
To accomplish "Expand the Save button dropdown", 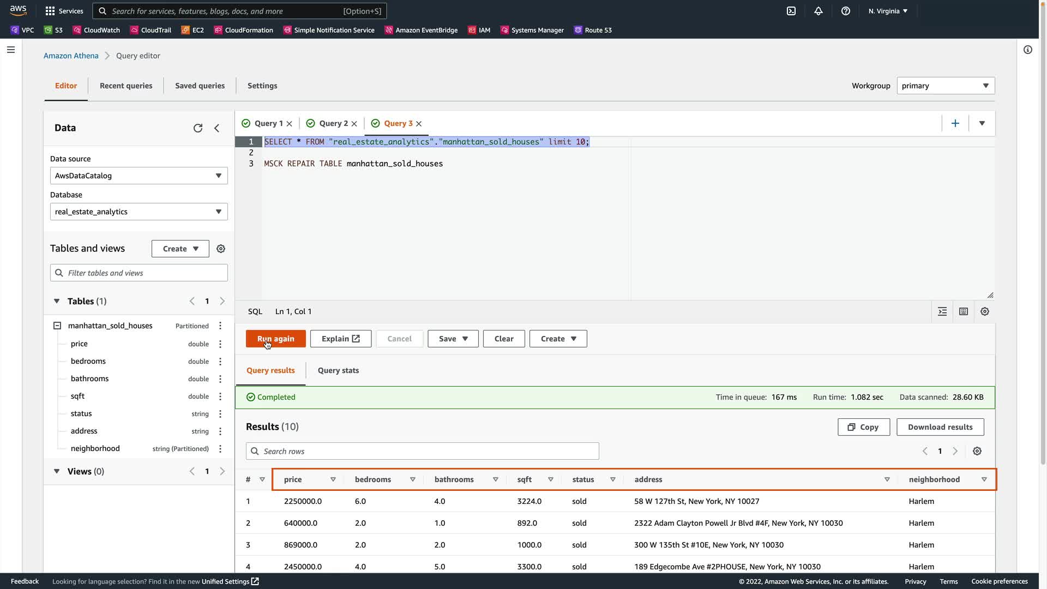I will 465,339.
